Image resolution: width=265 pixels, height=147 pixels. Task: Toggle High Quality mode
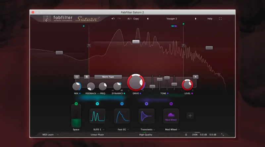point(146,135)
